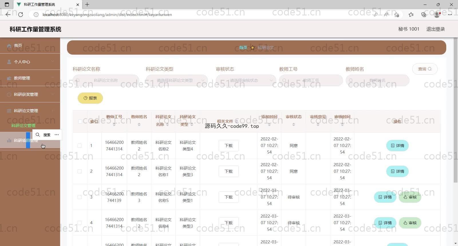Open the three-dots more options in popup

(x=57, y=135)
